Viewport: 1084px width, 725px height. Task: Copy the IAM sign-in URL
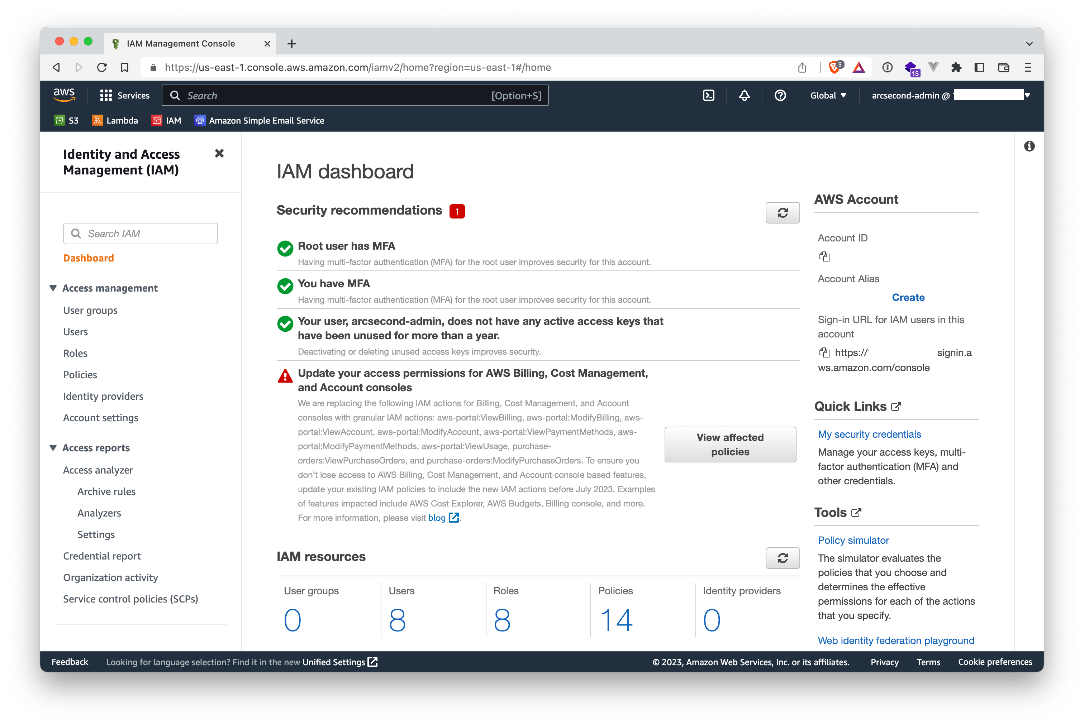point(824,352)
